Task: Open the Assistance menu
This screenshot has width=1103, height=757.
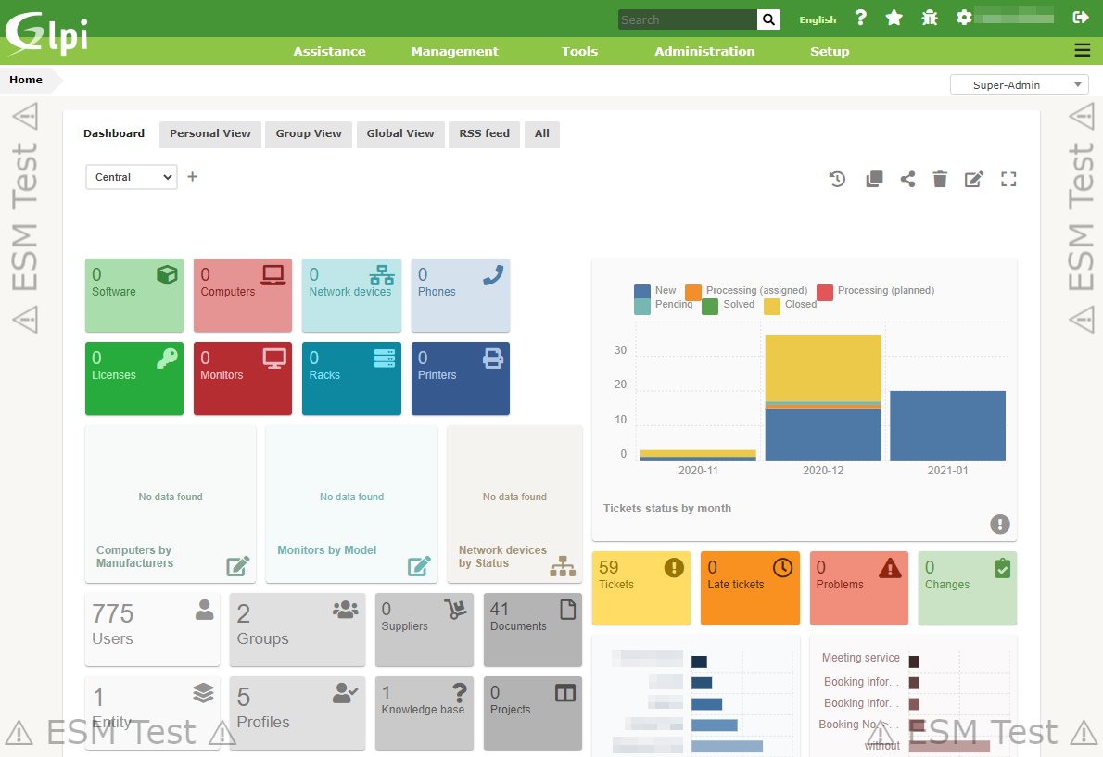Action: (329, 51)
